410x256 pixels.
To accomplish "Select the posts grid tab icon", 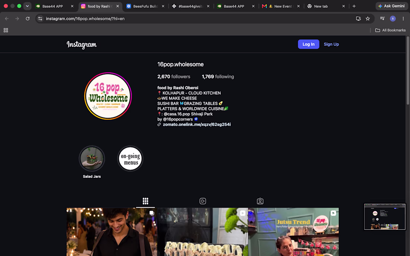I will 145,201.
